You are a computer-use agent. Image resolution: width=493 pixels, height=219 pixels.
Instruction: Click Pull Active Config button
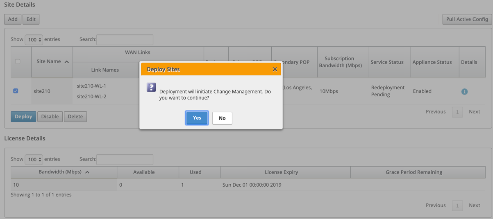pyautogui.click(x=467, y=19)
